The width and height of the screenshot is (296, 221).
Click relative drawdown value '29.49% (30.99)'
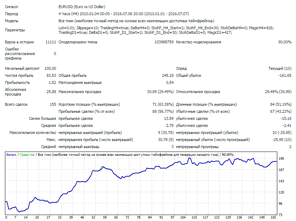[278, 92]
